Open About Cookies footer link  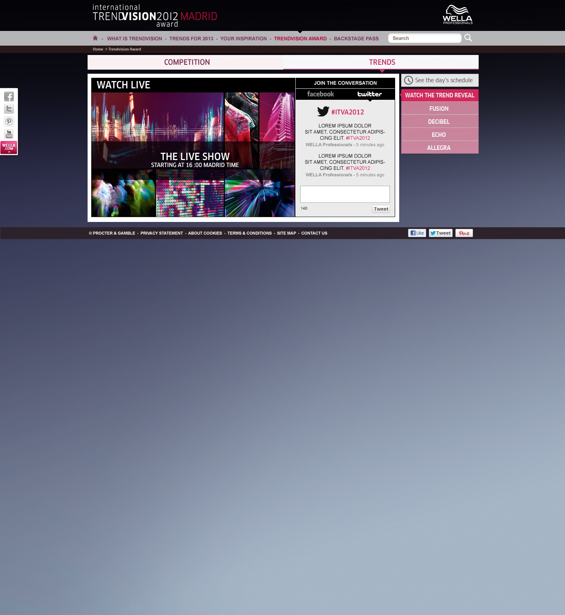205,233
